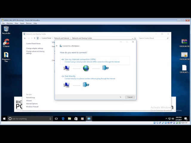Click the Ask me anything search box
The width and height of the screenshot is (191, 143).
(30, 119)
